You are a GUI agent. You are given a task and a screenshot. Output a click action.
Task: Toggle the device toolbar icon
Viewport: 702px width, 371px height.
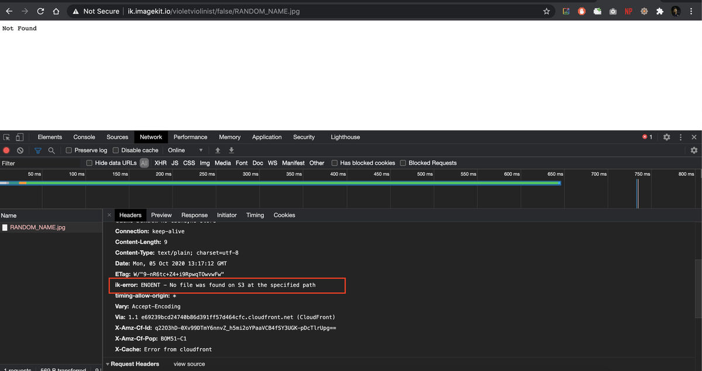19,137
